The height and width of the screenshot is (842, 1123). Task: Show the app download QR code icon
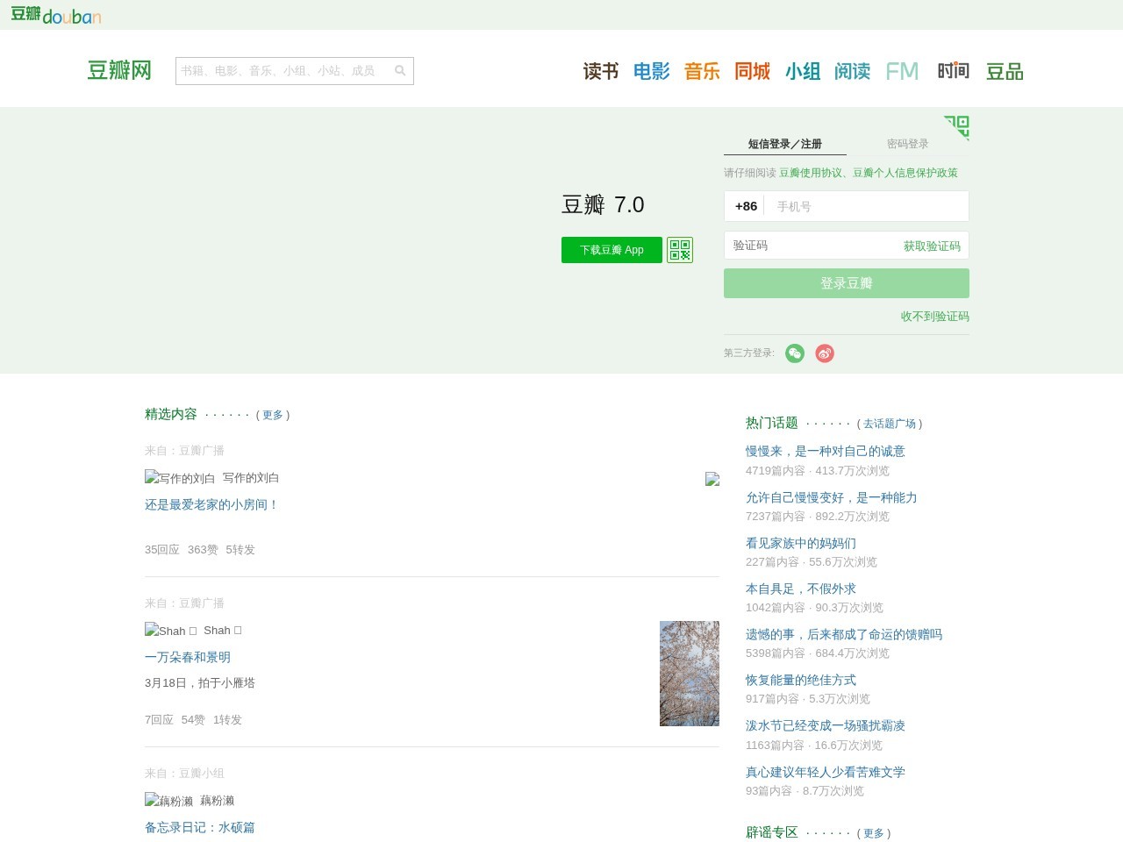pos(680,250)
